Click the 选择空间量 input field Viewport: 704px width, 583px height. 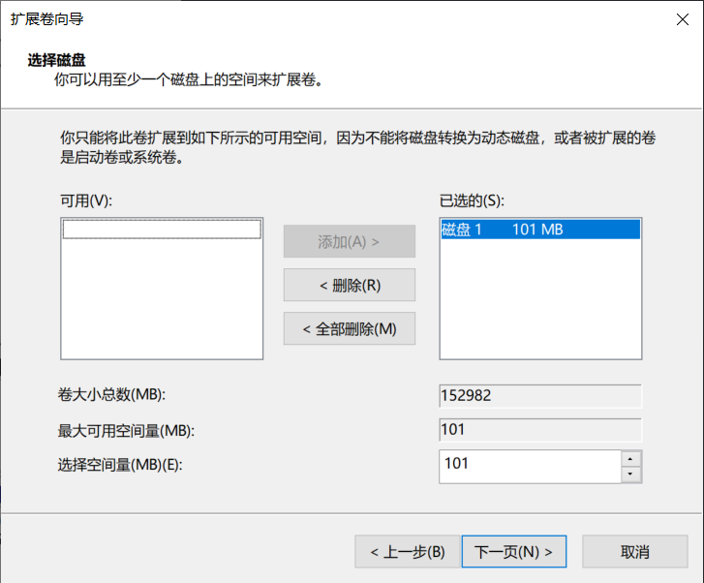(529, 465)
